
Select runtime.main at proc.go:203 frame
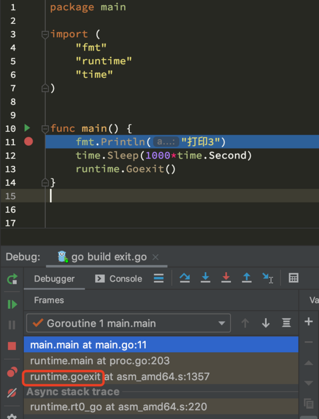(x=161, y=361)
